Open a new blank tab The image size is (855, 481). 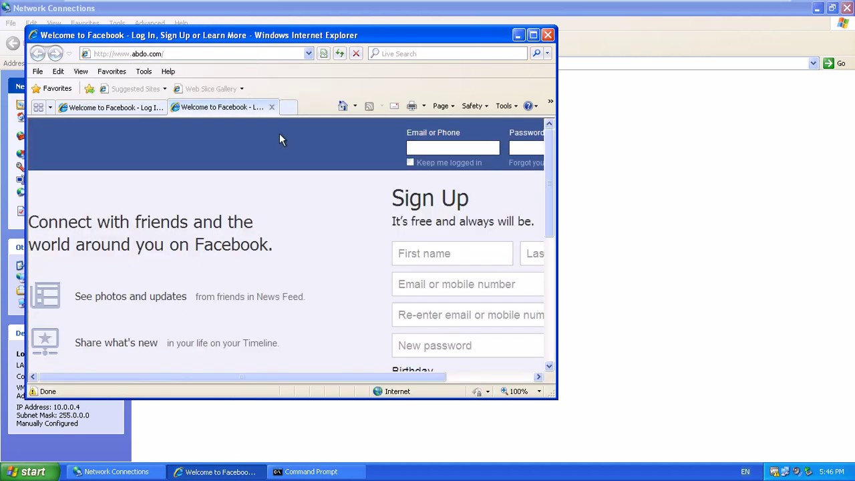288,107
